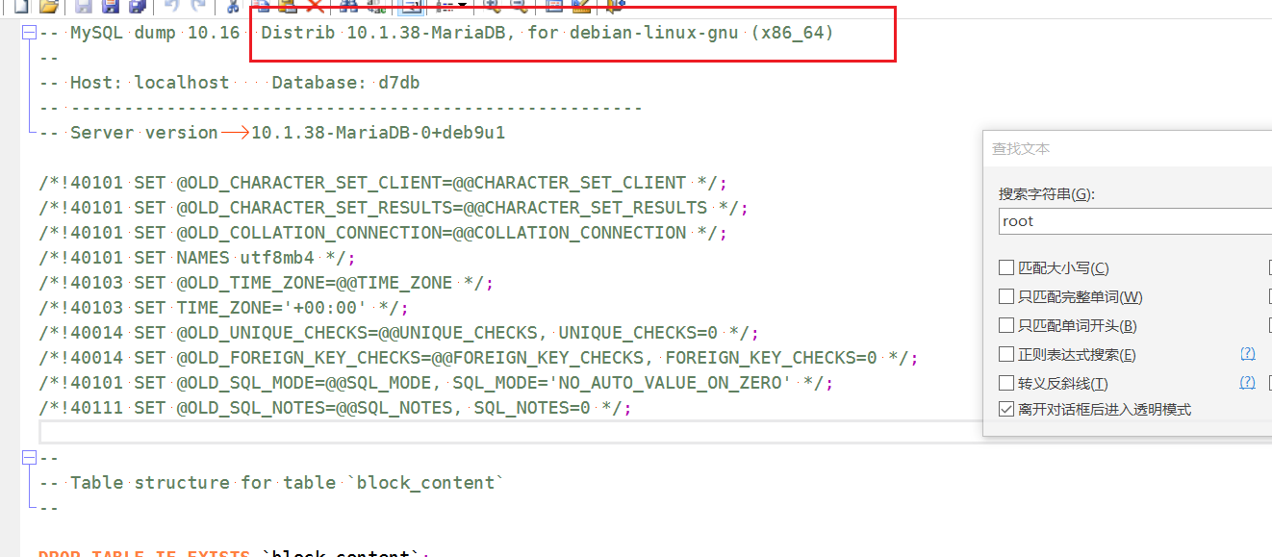Click the scissors cut icon
This screenshot has height=557, width=1272.
[232, 6]
